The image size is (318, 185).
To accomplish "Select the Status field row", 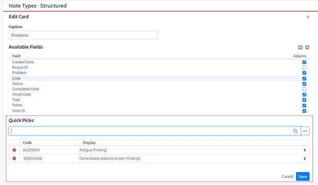I will (x=159, y=84).
